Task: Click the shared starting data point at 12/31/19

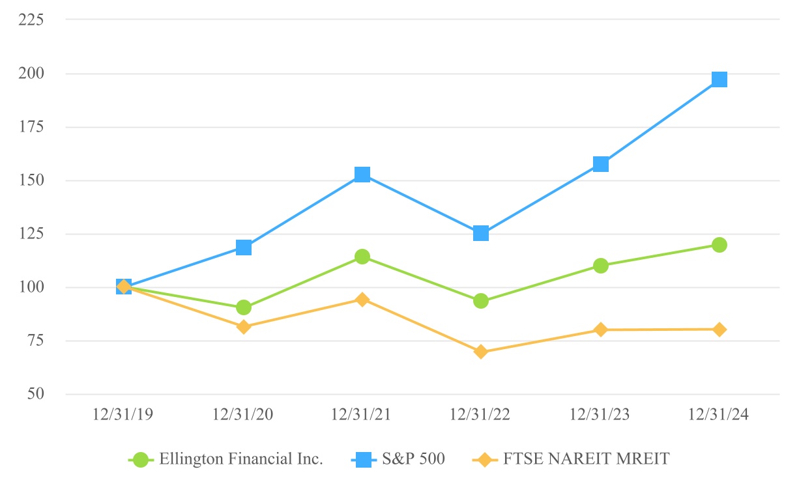Action: point(124,287)
